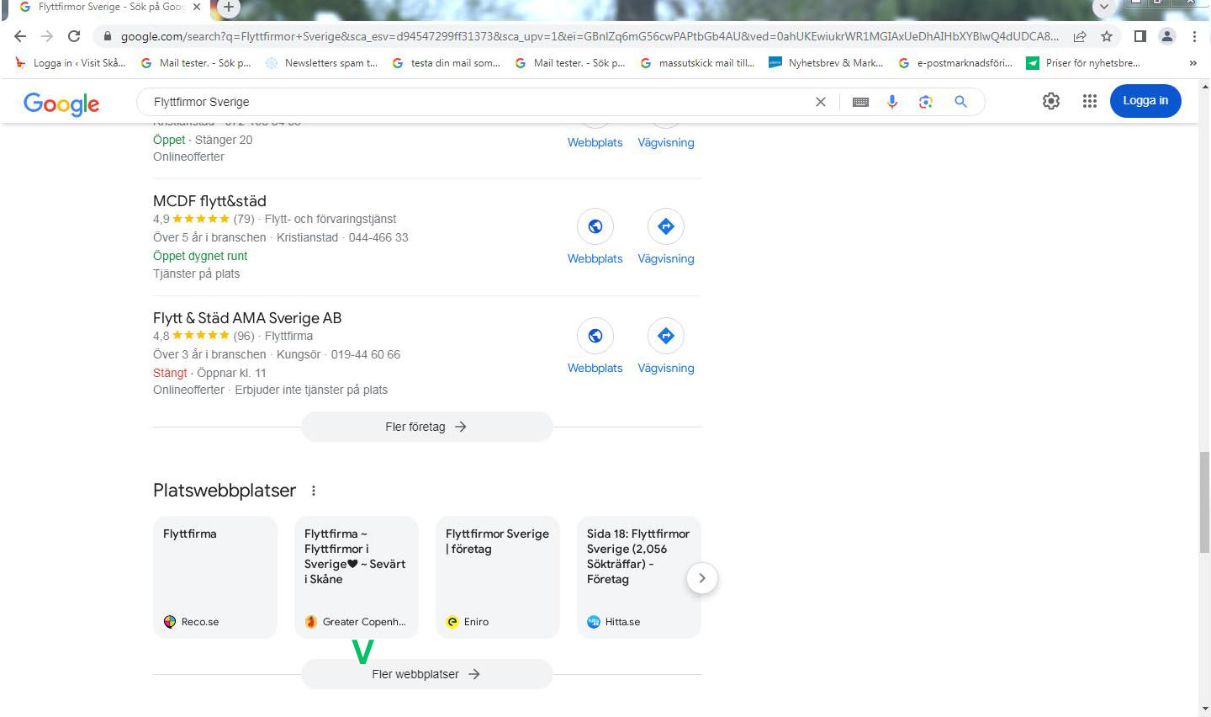Go back to the previous page
The image size is (1211, 717).
coord(20,36)
